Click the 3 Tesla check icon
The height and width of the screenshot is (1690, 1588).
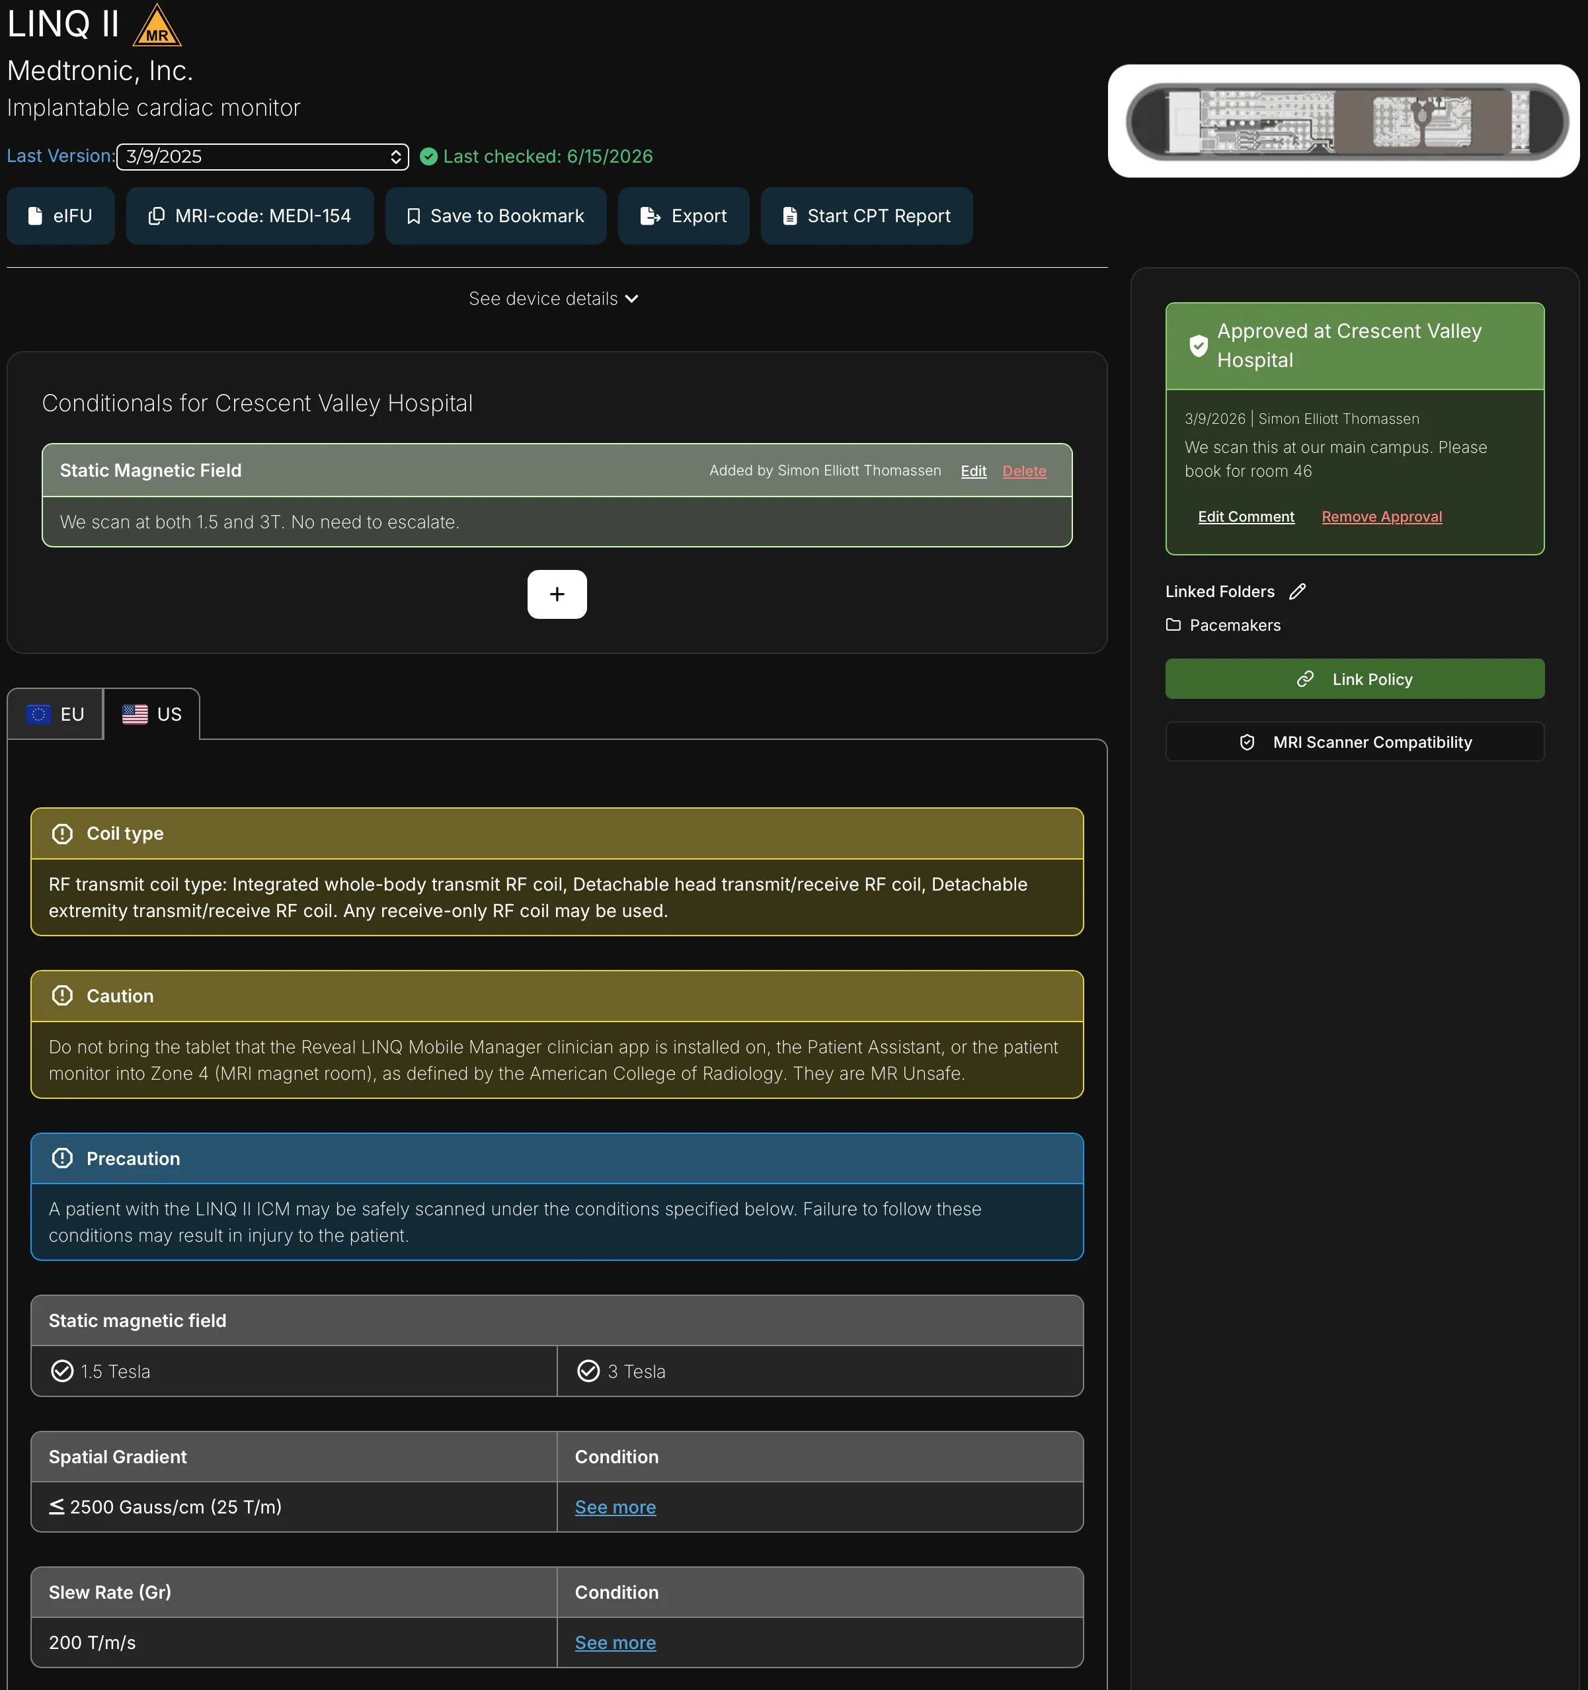tap(588, 1371)
